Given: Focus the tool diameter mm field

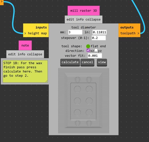Looking at the screenshot, I should [x=75, y=32].
